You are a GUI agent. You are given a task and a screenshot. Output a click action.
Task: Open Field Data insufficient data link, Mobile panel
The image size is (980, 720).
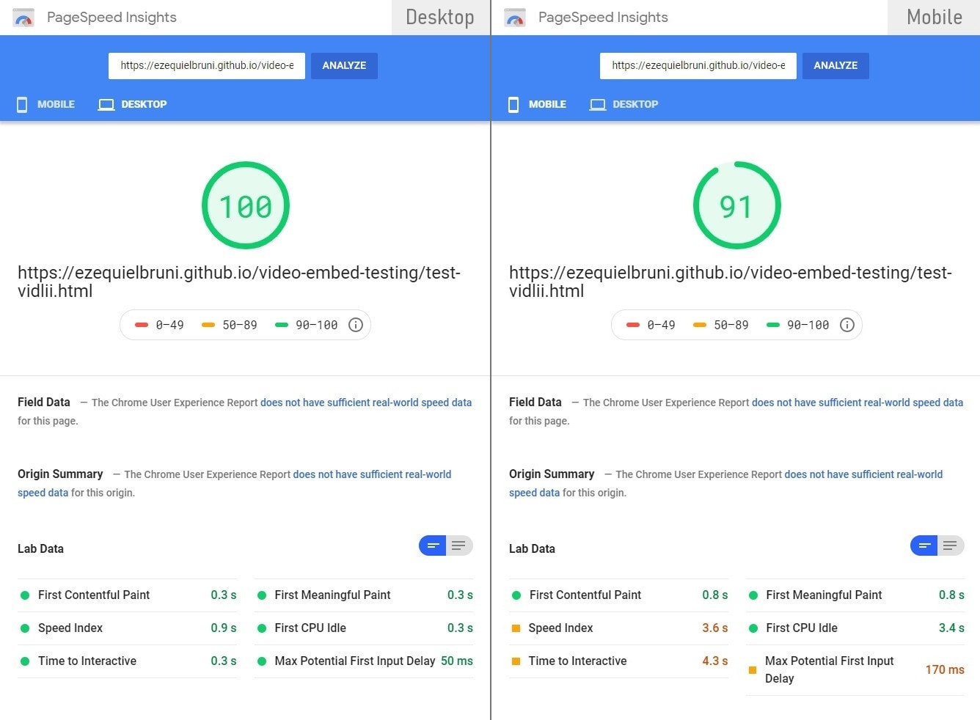(857, 403)
